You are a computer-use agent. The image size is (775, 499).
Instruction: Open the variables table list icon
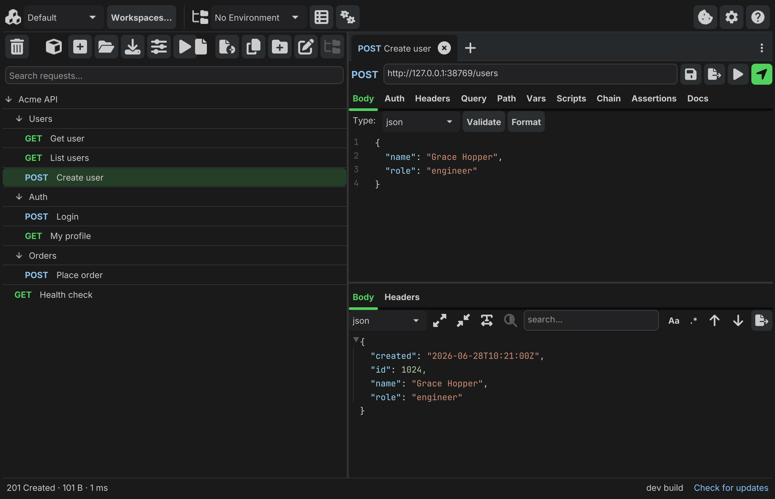coord(321,17)
